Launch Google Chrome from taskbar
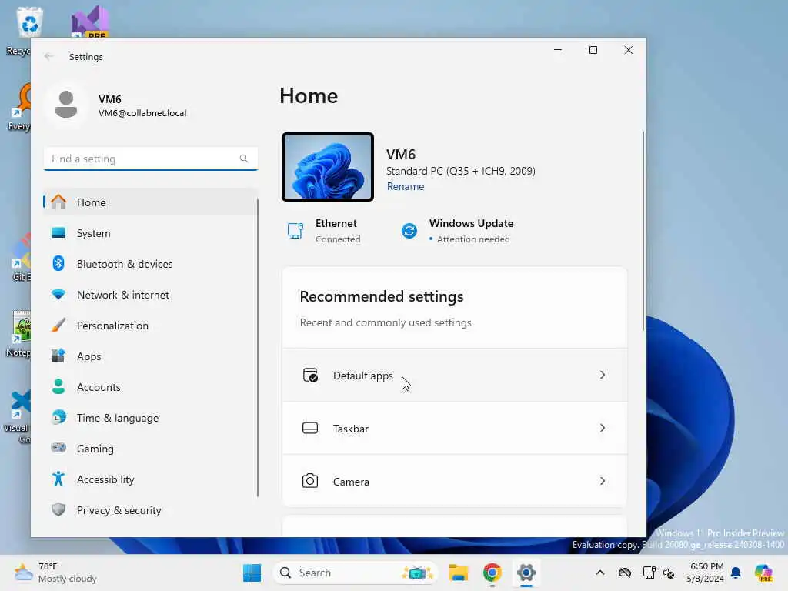 tap(492, 573)
